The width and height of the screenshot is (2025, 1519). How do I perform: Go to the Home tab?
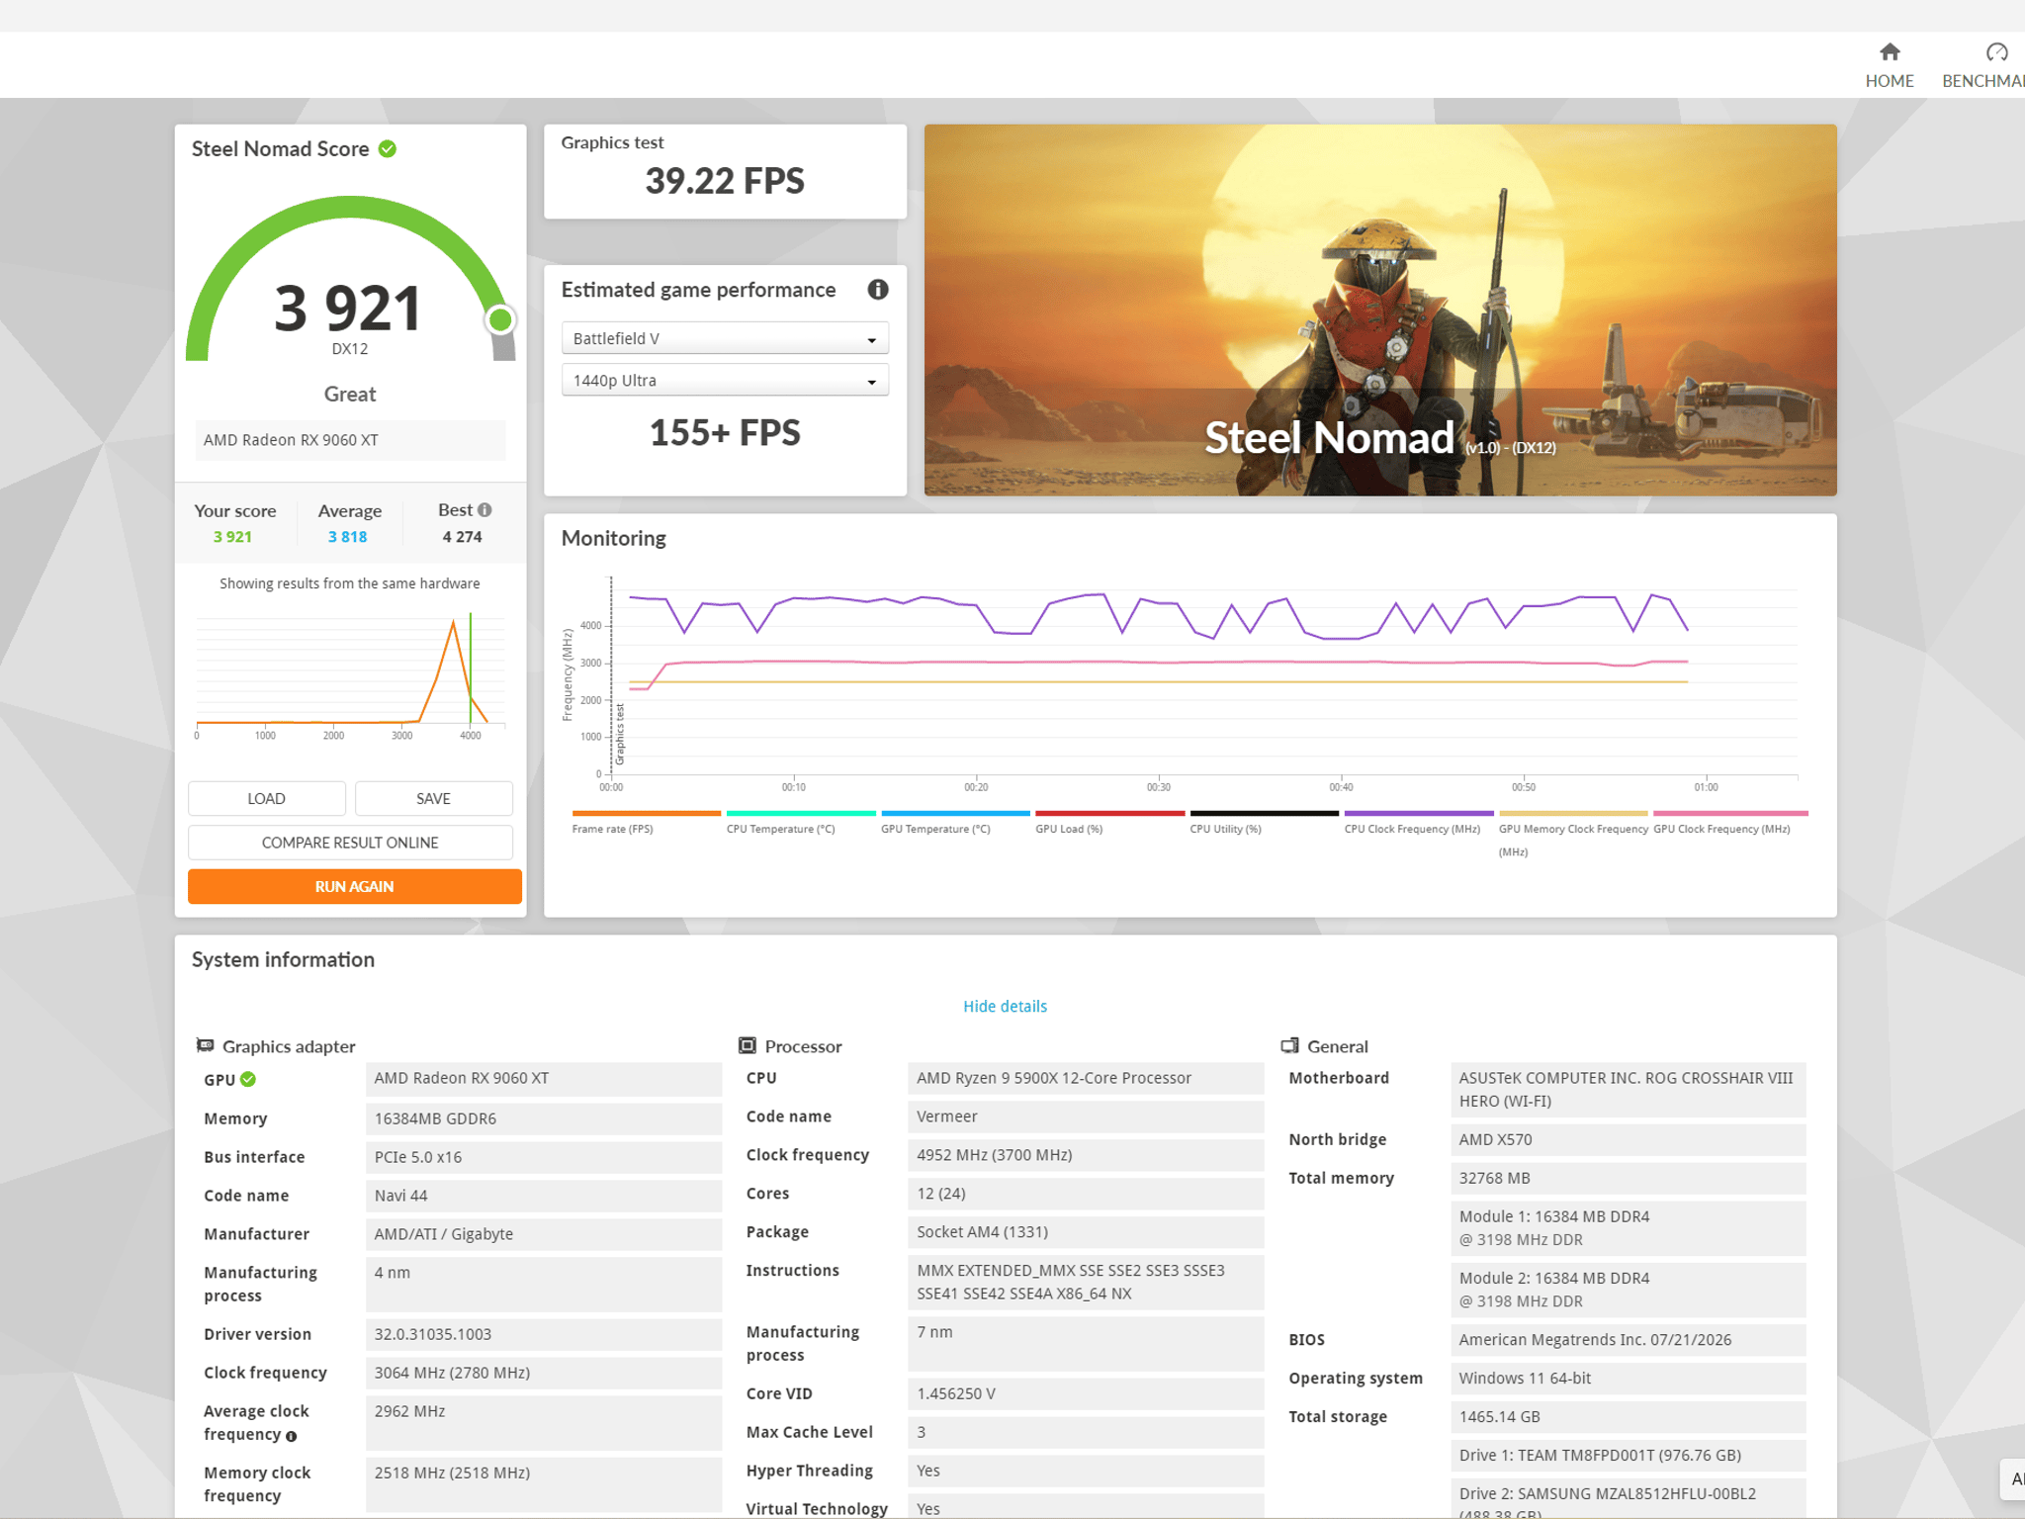[x=1889, y=65]
